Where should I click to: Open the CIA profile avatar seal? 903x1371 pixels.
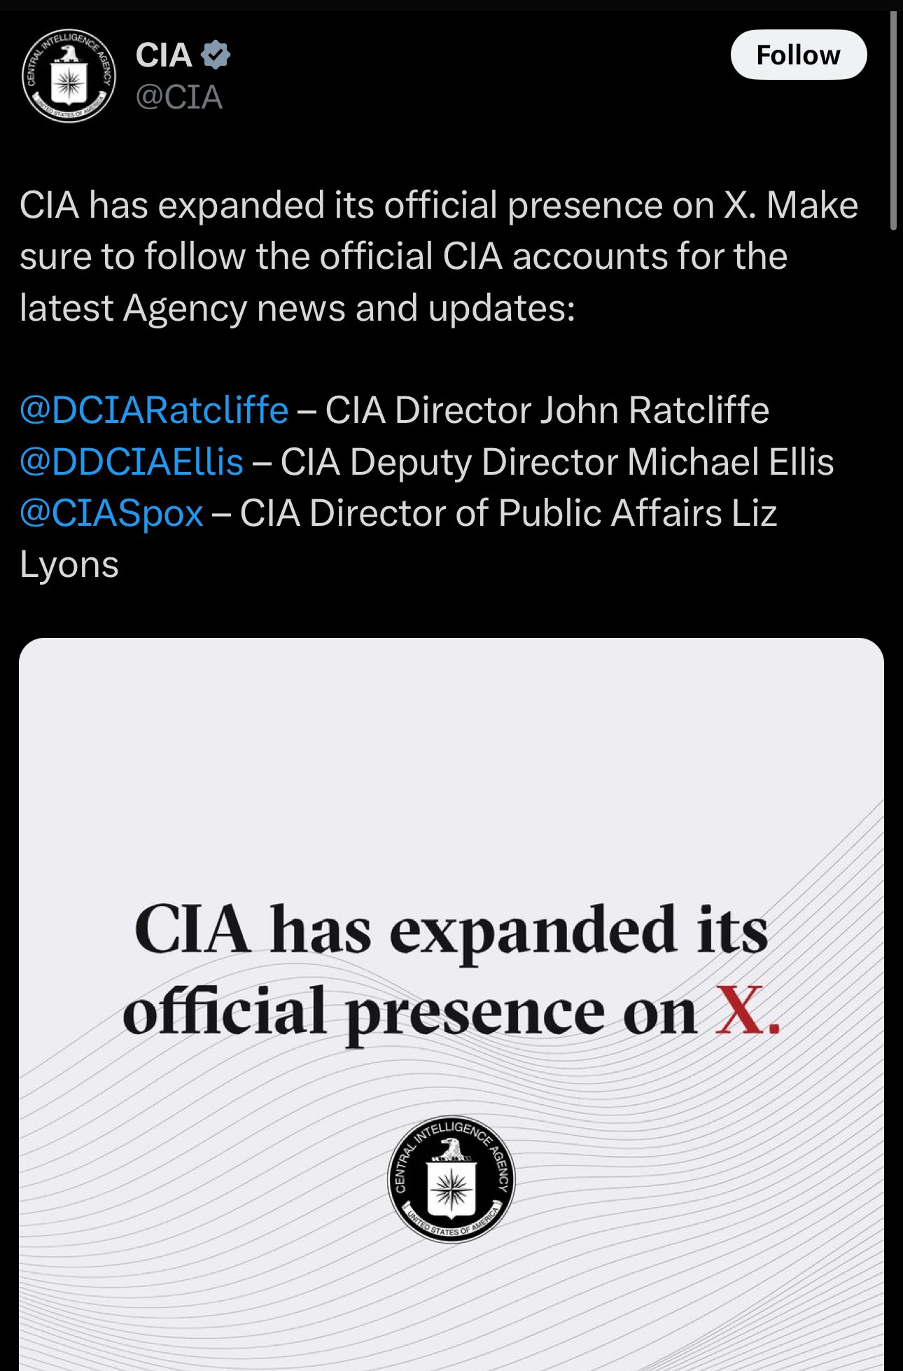[68, 76]
